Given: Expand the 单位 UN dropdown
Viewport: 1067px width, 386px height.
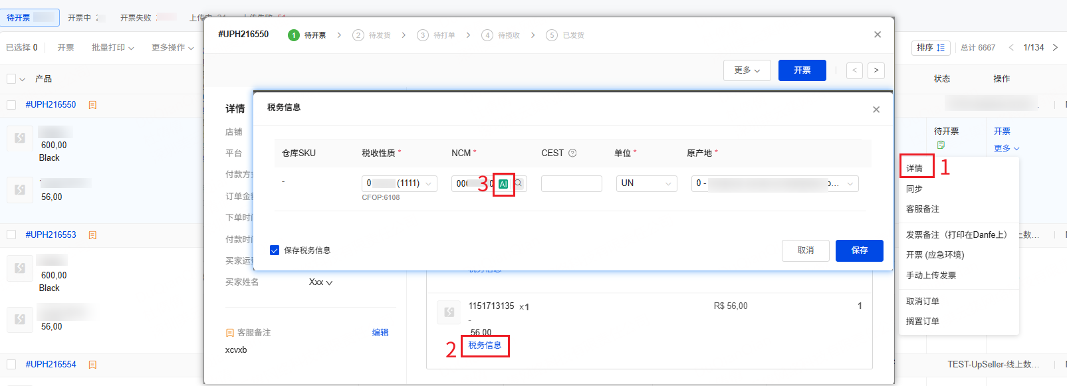Looking at the screenshot, I should tap(646, 183).
